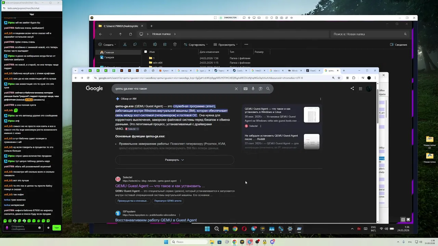Go up one folder level in Explorer
This screenshot has width=438, height=246.
(120, 34)
